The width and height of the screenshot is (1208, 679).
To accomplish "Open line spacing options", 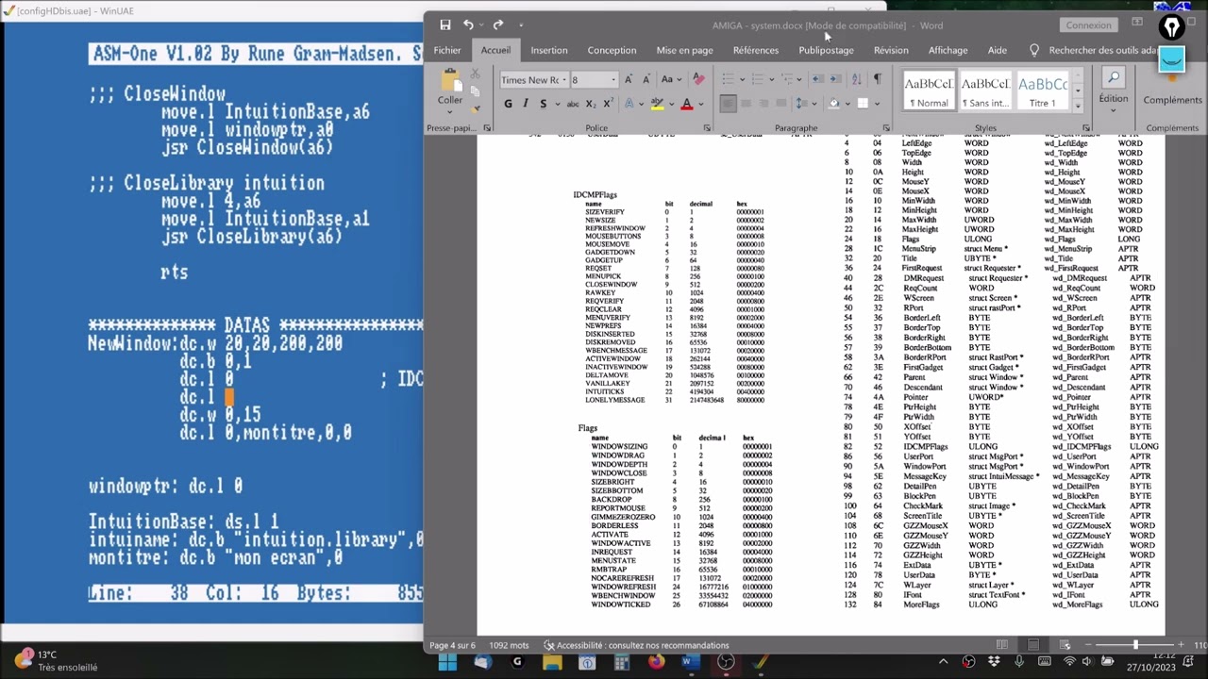I will 803,104.
